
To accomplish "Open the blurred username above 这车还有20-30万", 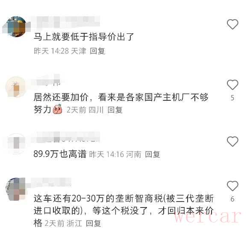I will tap(51, 182).
